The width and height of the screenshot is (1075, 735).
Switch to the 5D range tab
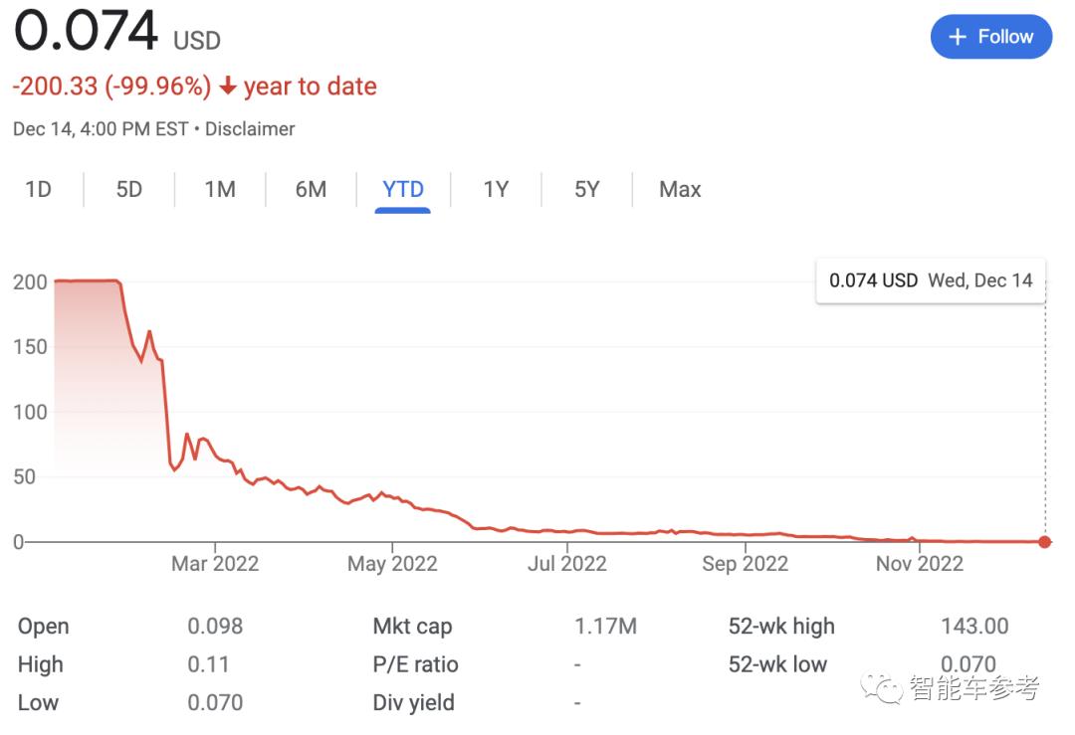point(129,189)
